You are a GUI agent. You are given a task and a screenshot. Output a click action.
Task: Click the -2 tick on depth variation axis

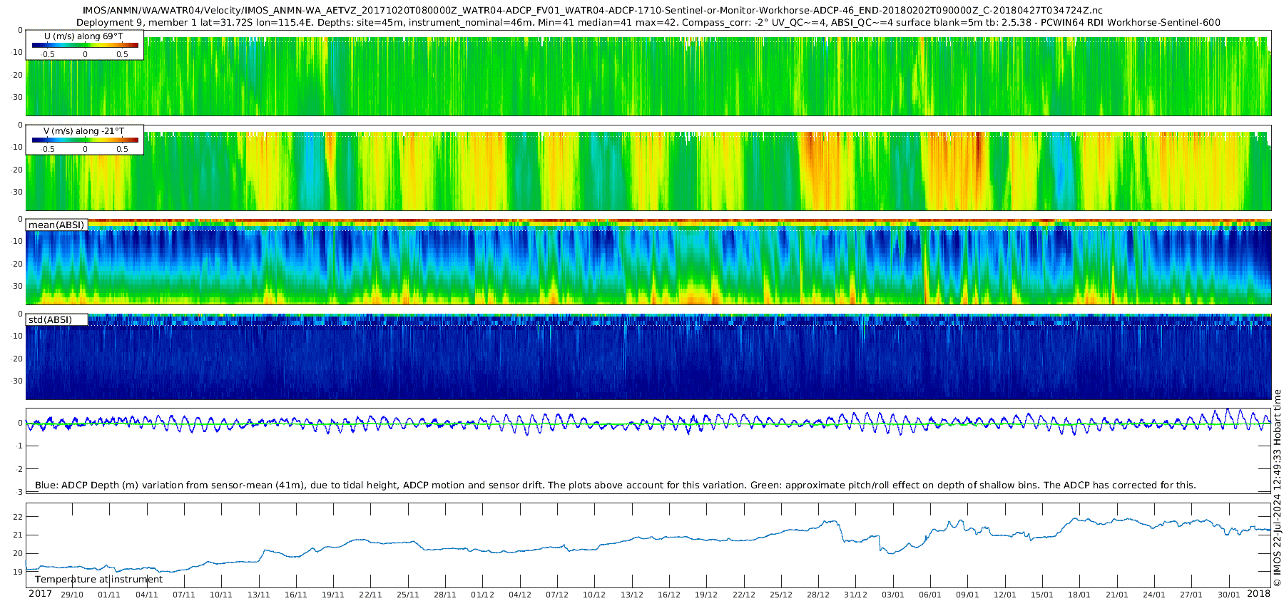19,469
